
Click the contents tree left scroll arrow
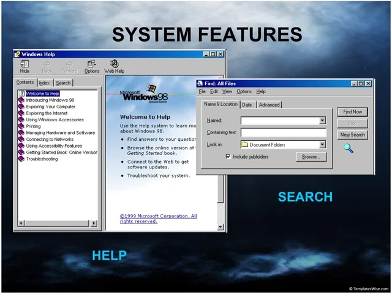(x=21, y=223)
